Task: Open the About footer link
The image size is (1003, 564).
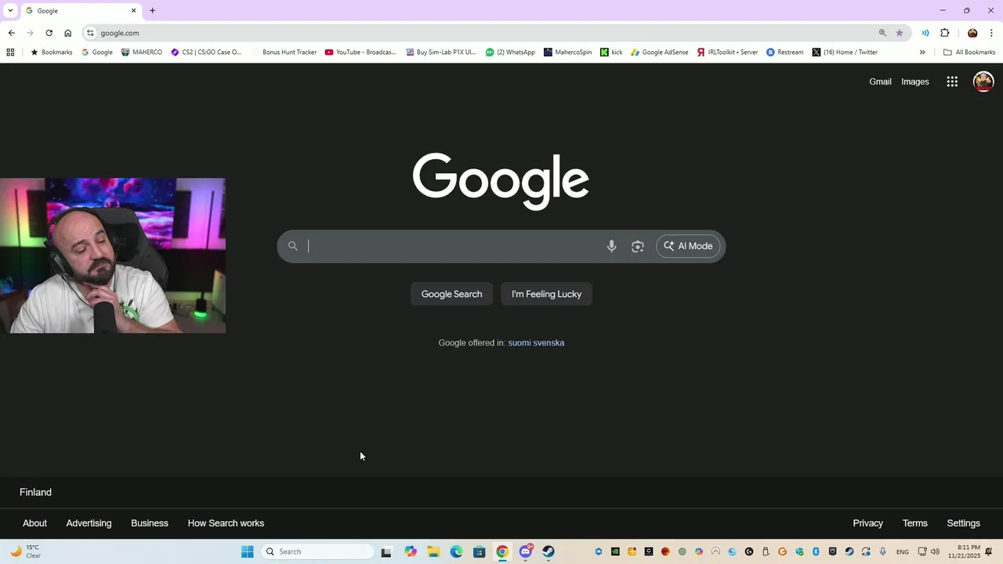Action: coord(34,523)
